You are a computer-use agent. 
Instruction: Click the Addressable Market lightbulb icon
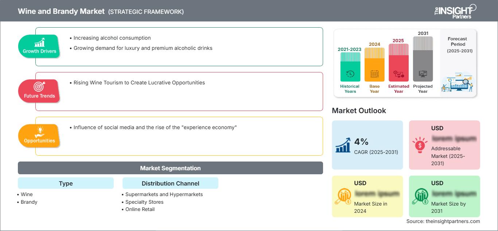pyautogui.click(x=420, y=145)
